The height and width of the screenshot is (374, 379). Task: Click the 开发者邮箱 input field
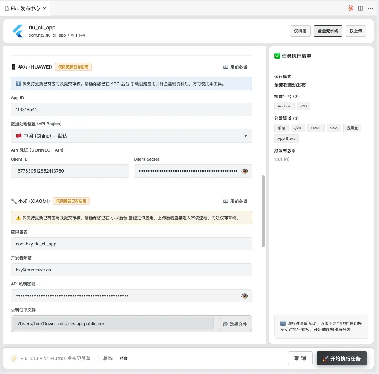[131, 270]
